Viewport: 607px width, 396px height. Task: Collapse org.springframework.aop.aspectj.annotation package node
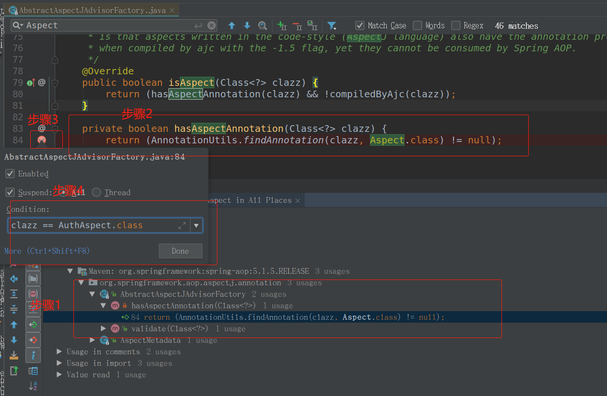point(81,283)
